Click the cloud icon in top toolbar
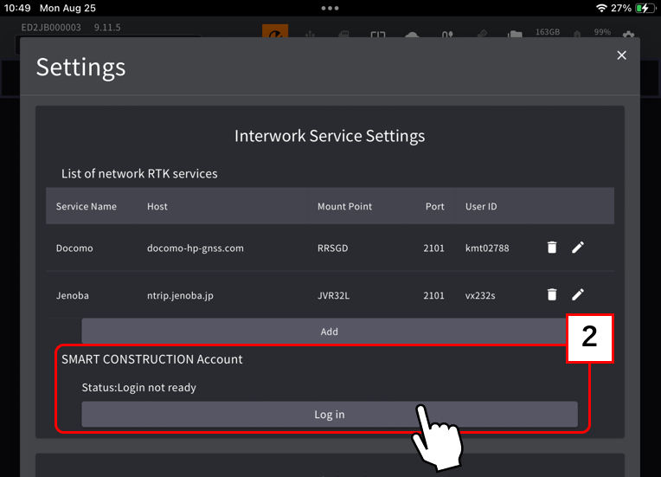 412,35
